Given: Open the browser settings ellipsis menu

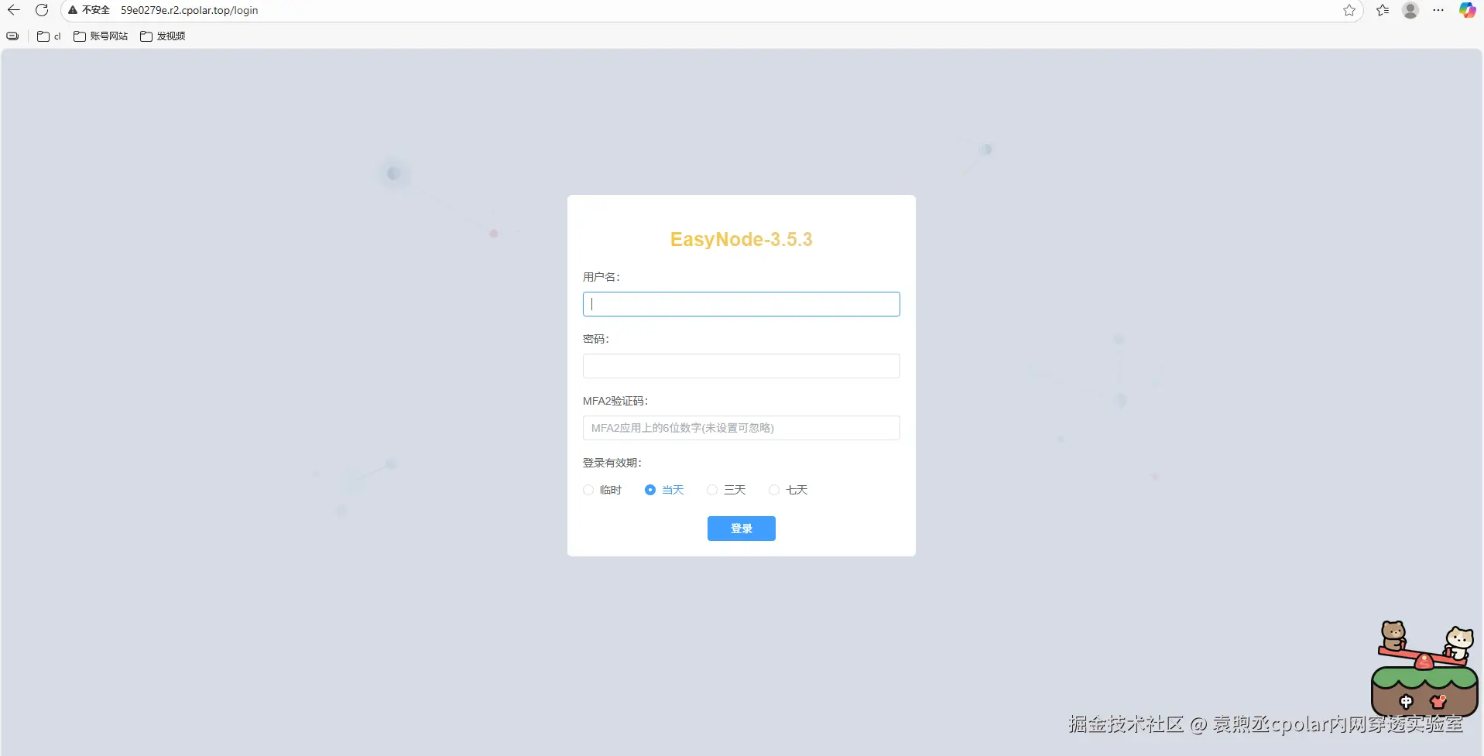Looking at the screenshot, I should (1438, 10).
